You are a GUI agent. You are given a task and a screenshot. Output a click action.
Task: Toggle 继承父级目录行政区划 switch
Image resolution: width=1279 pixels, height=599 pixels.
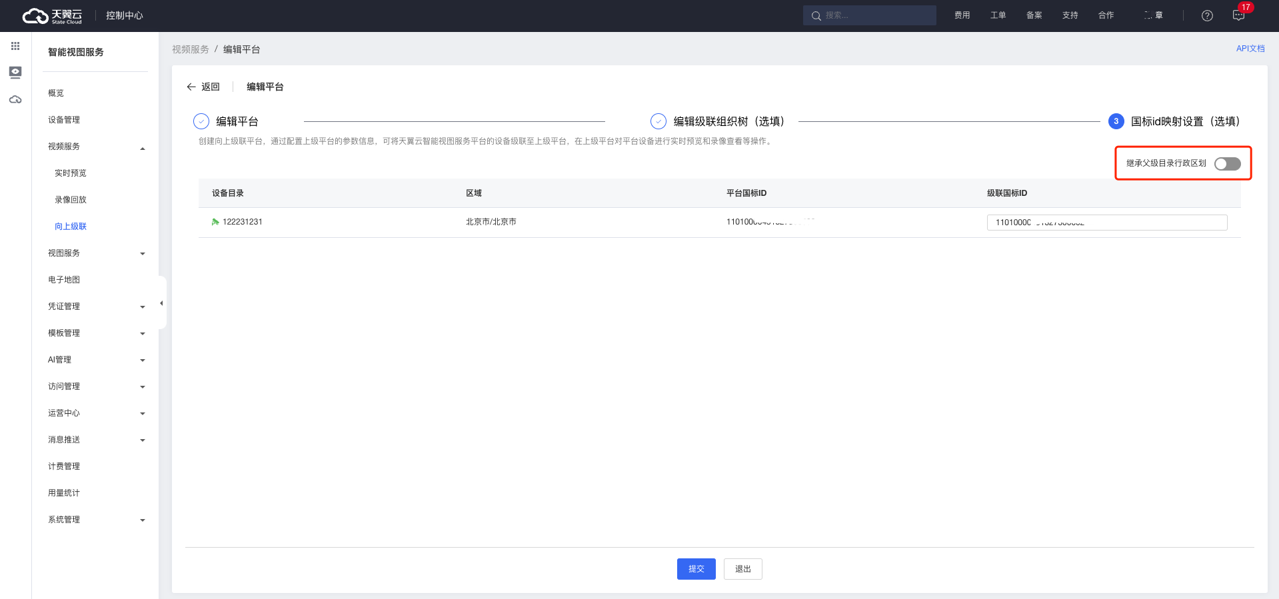pyautogui.click(x=1227, y=164)
